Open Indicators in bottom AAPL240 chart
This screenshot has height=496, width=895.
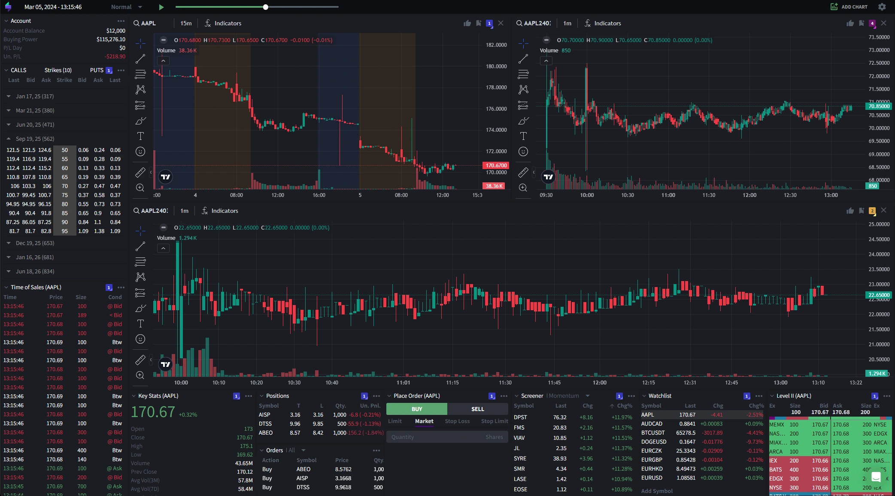pos(220,211)
